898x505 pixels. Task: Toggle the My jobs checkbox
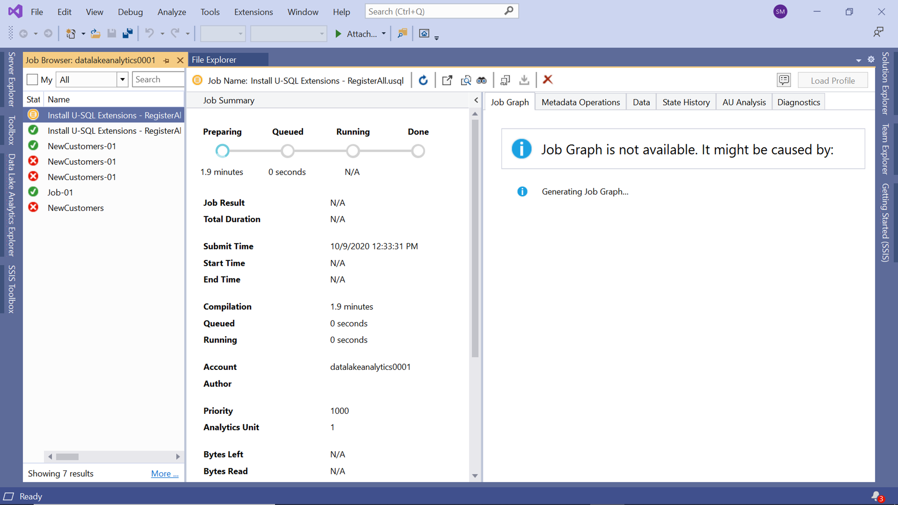[32, 80]
